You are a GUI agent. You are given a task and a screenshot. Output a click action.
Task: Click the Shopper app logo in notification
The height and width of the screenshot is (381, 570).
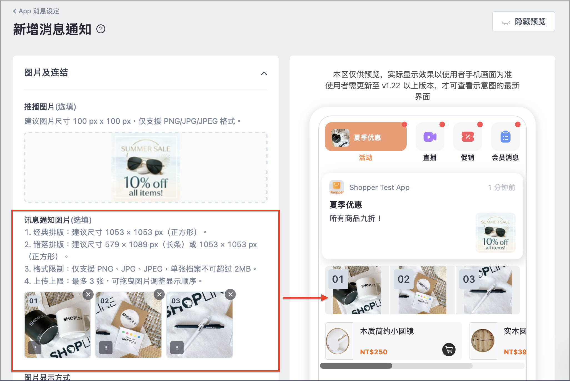(x=336, y=187)
